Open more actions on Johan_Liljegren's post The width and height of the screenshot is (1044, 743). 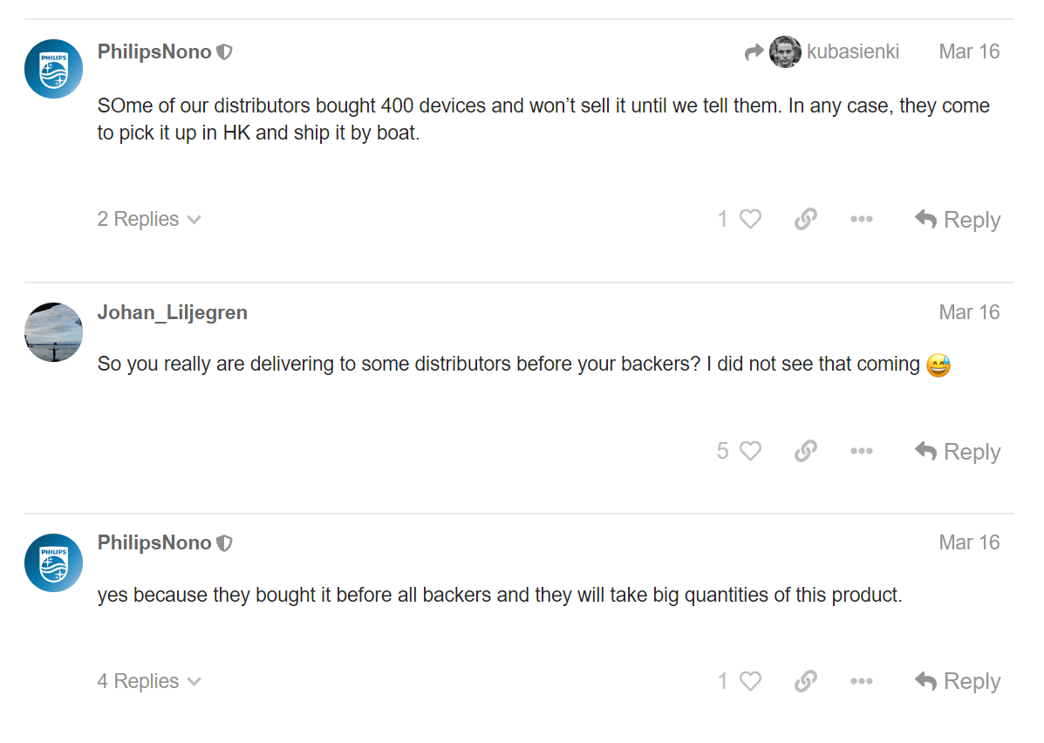(x=862, y=452)
